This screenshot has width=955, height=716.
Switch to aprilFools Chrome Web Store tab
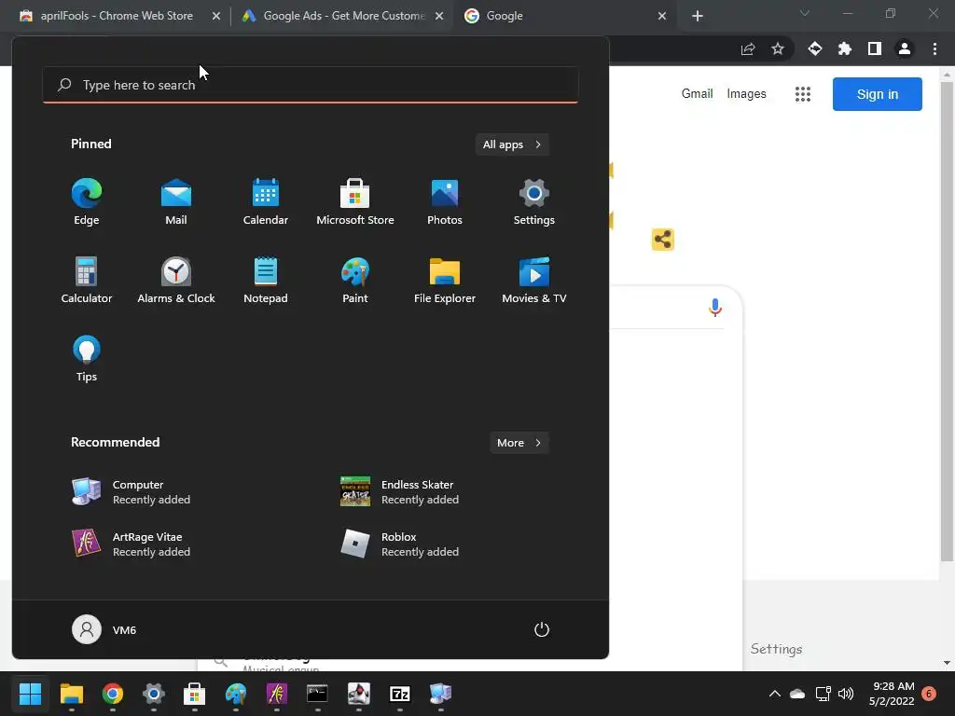tap(116, 16)
